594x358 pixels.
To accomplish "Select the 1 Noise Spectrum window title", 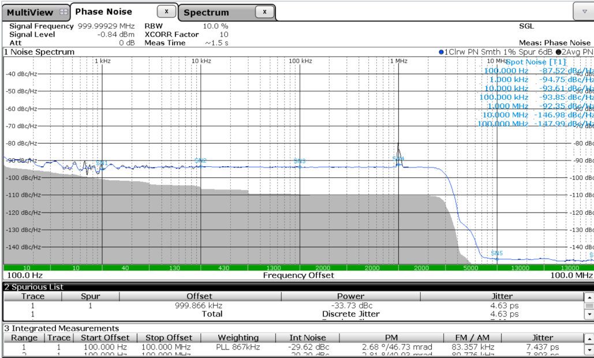I will tap(39, 52).
